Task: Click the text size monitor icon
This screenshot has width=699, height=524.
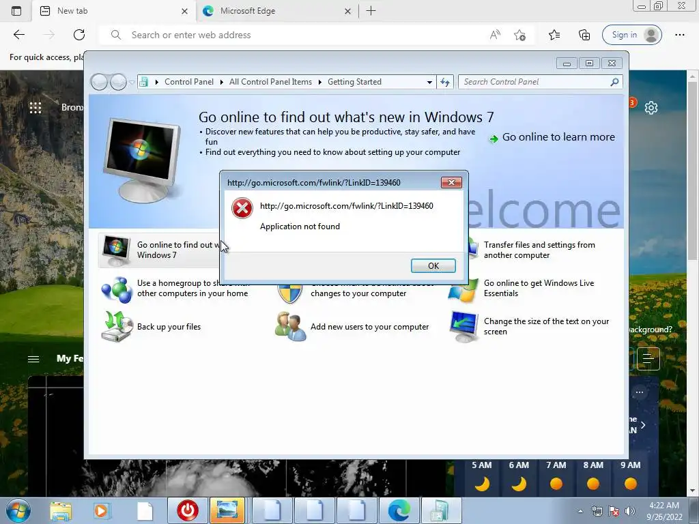Action: pos(464,327)
